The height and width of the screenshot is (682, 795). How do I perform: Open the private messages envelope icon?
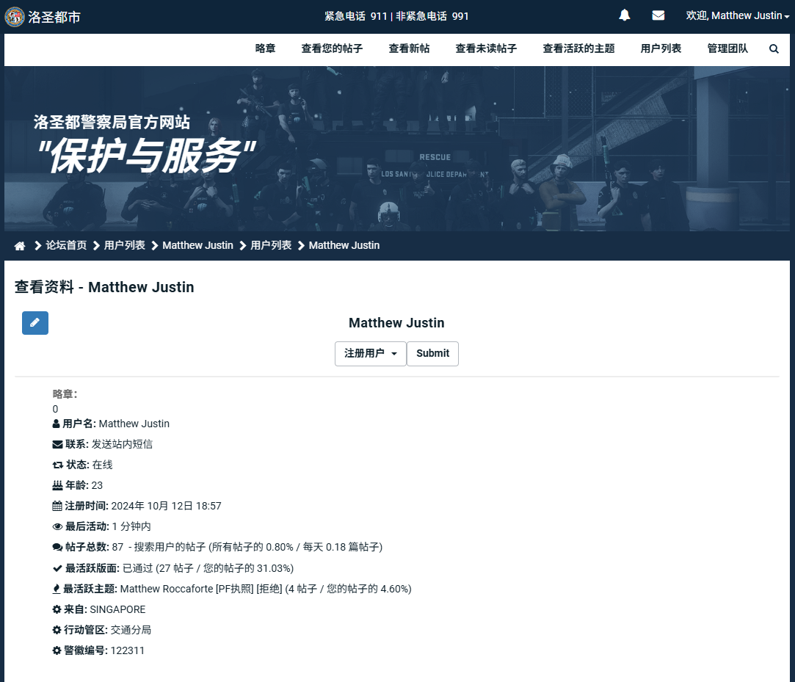658,15
